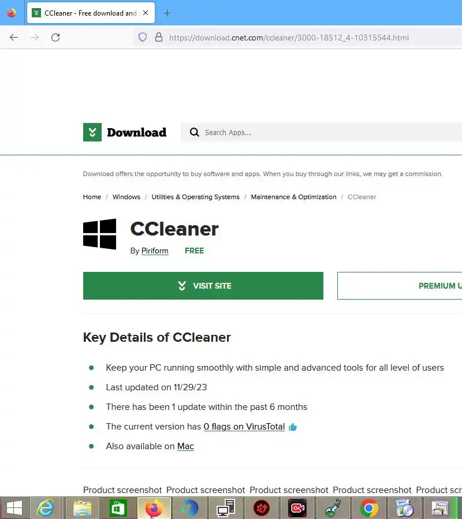Click the Firefox taskbar icon
462x519 pixels.
154,508
